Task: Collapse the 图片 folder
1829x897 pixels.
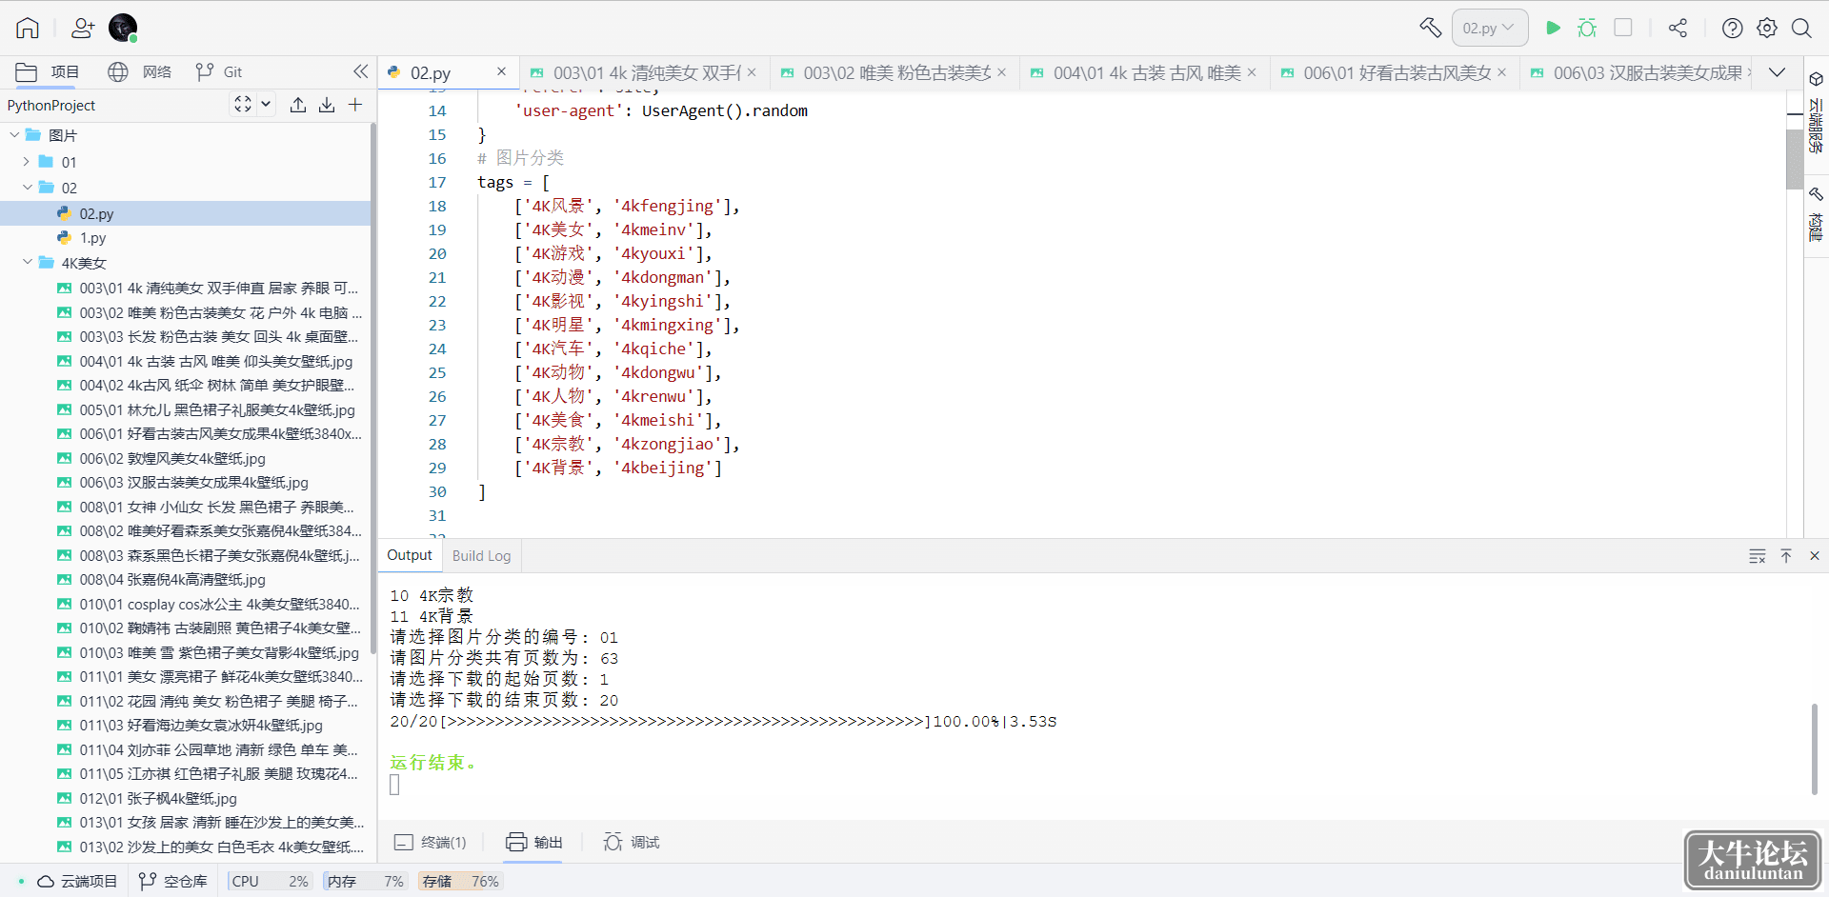Action: click(x=14, y=135)
